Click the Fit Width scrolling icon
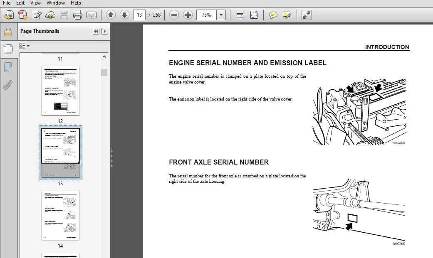Viewport: 433px width, 258px height. (240, 15)
